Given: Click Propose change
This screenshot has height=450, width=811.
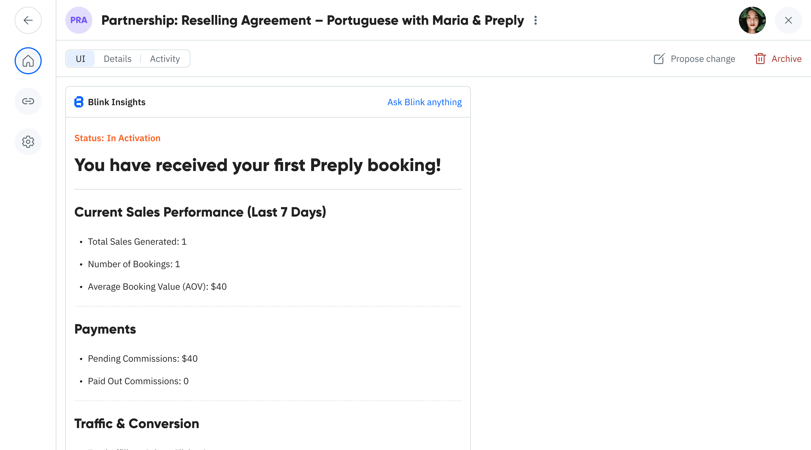Looking at the screenshot, I should (703, 59).
